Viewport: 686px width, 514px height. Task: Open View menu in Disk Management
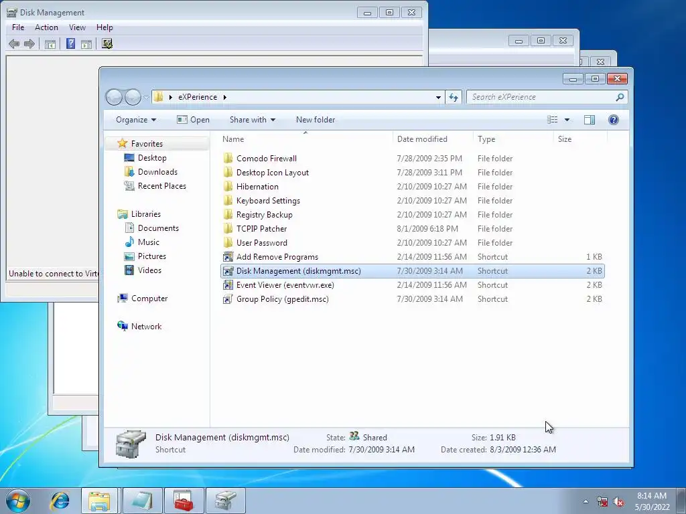[x=77, y=27]
